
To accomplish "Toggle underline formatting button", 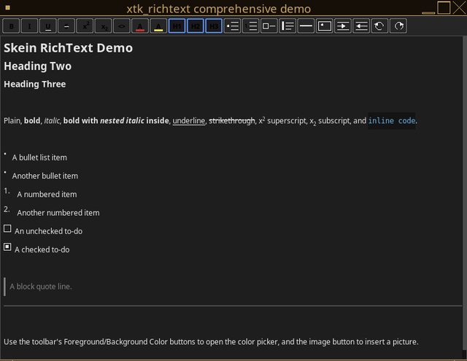I will [48, 26].
